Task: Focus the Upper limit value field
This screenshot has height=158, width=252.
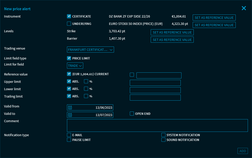Action: [x=155, y=83]
